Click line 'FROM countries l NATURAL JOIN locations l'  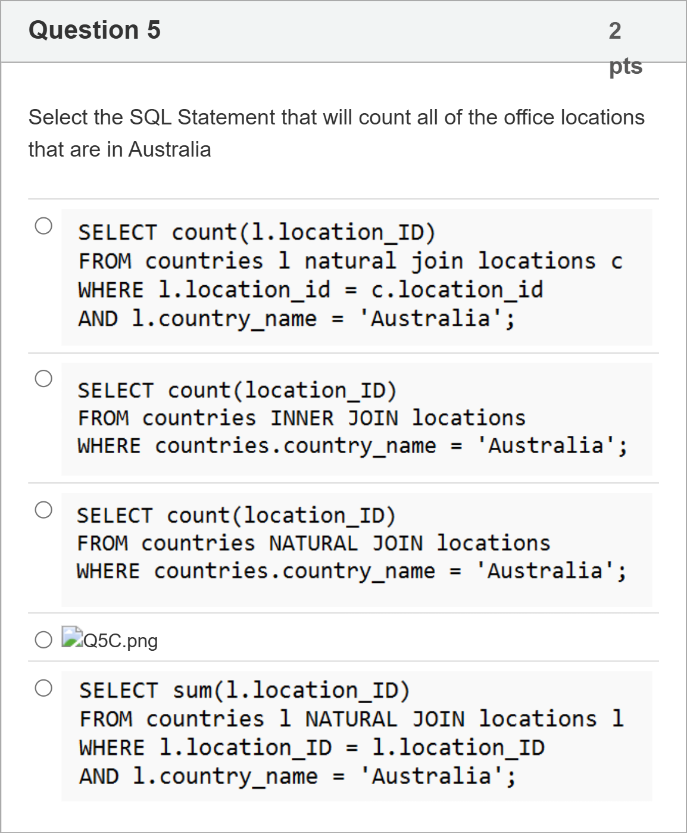(x=352, y=719)
